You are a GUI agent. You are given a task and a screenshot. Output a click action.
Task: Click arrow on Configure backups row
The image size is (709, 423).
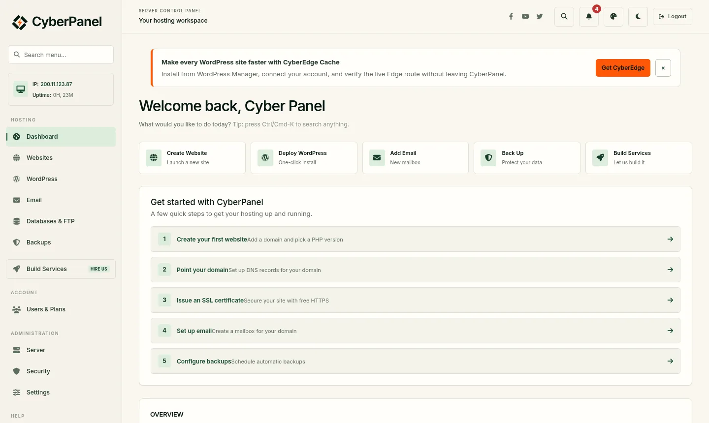pyautogui.click(x=670, y=361)
